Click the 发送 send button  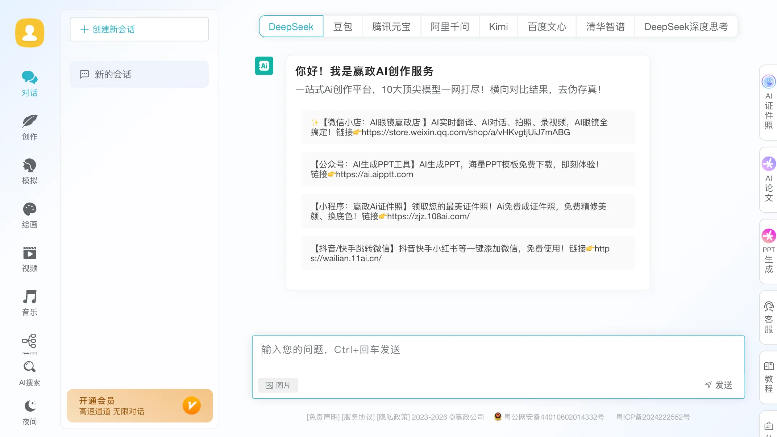click(718, 385)
